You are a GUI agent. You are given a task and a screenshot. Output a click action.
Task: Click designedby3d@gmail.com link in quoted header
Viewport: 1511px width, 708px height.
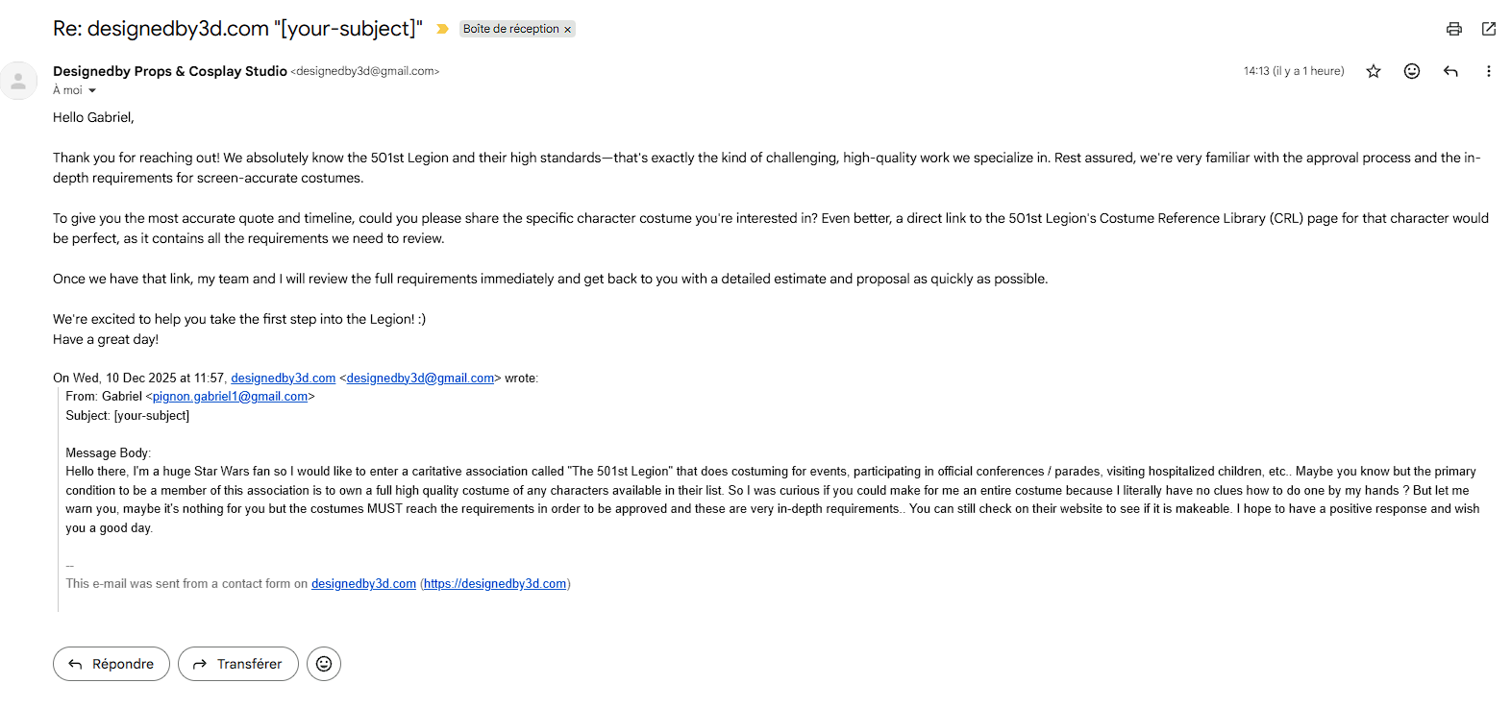click(x=420, y=378)
